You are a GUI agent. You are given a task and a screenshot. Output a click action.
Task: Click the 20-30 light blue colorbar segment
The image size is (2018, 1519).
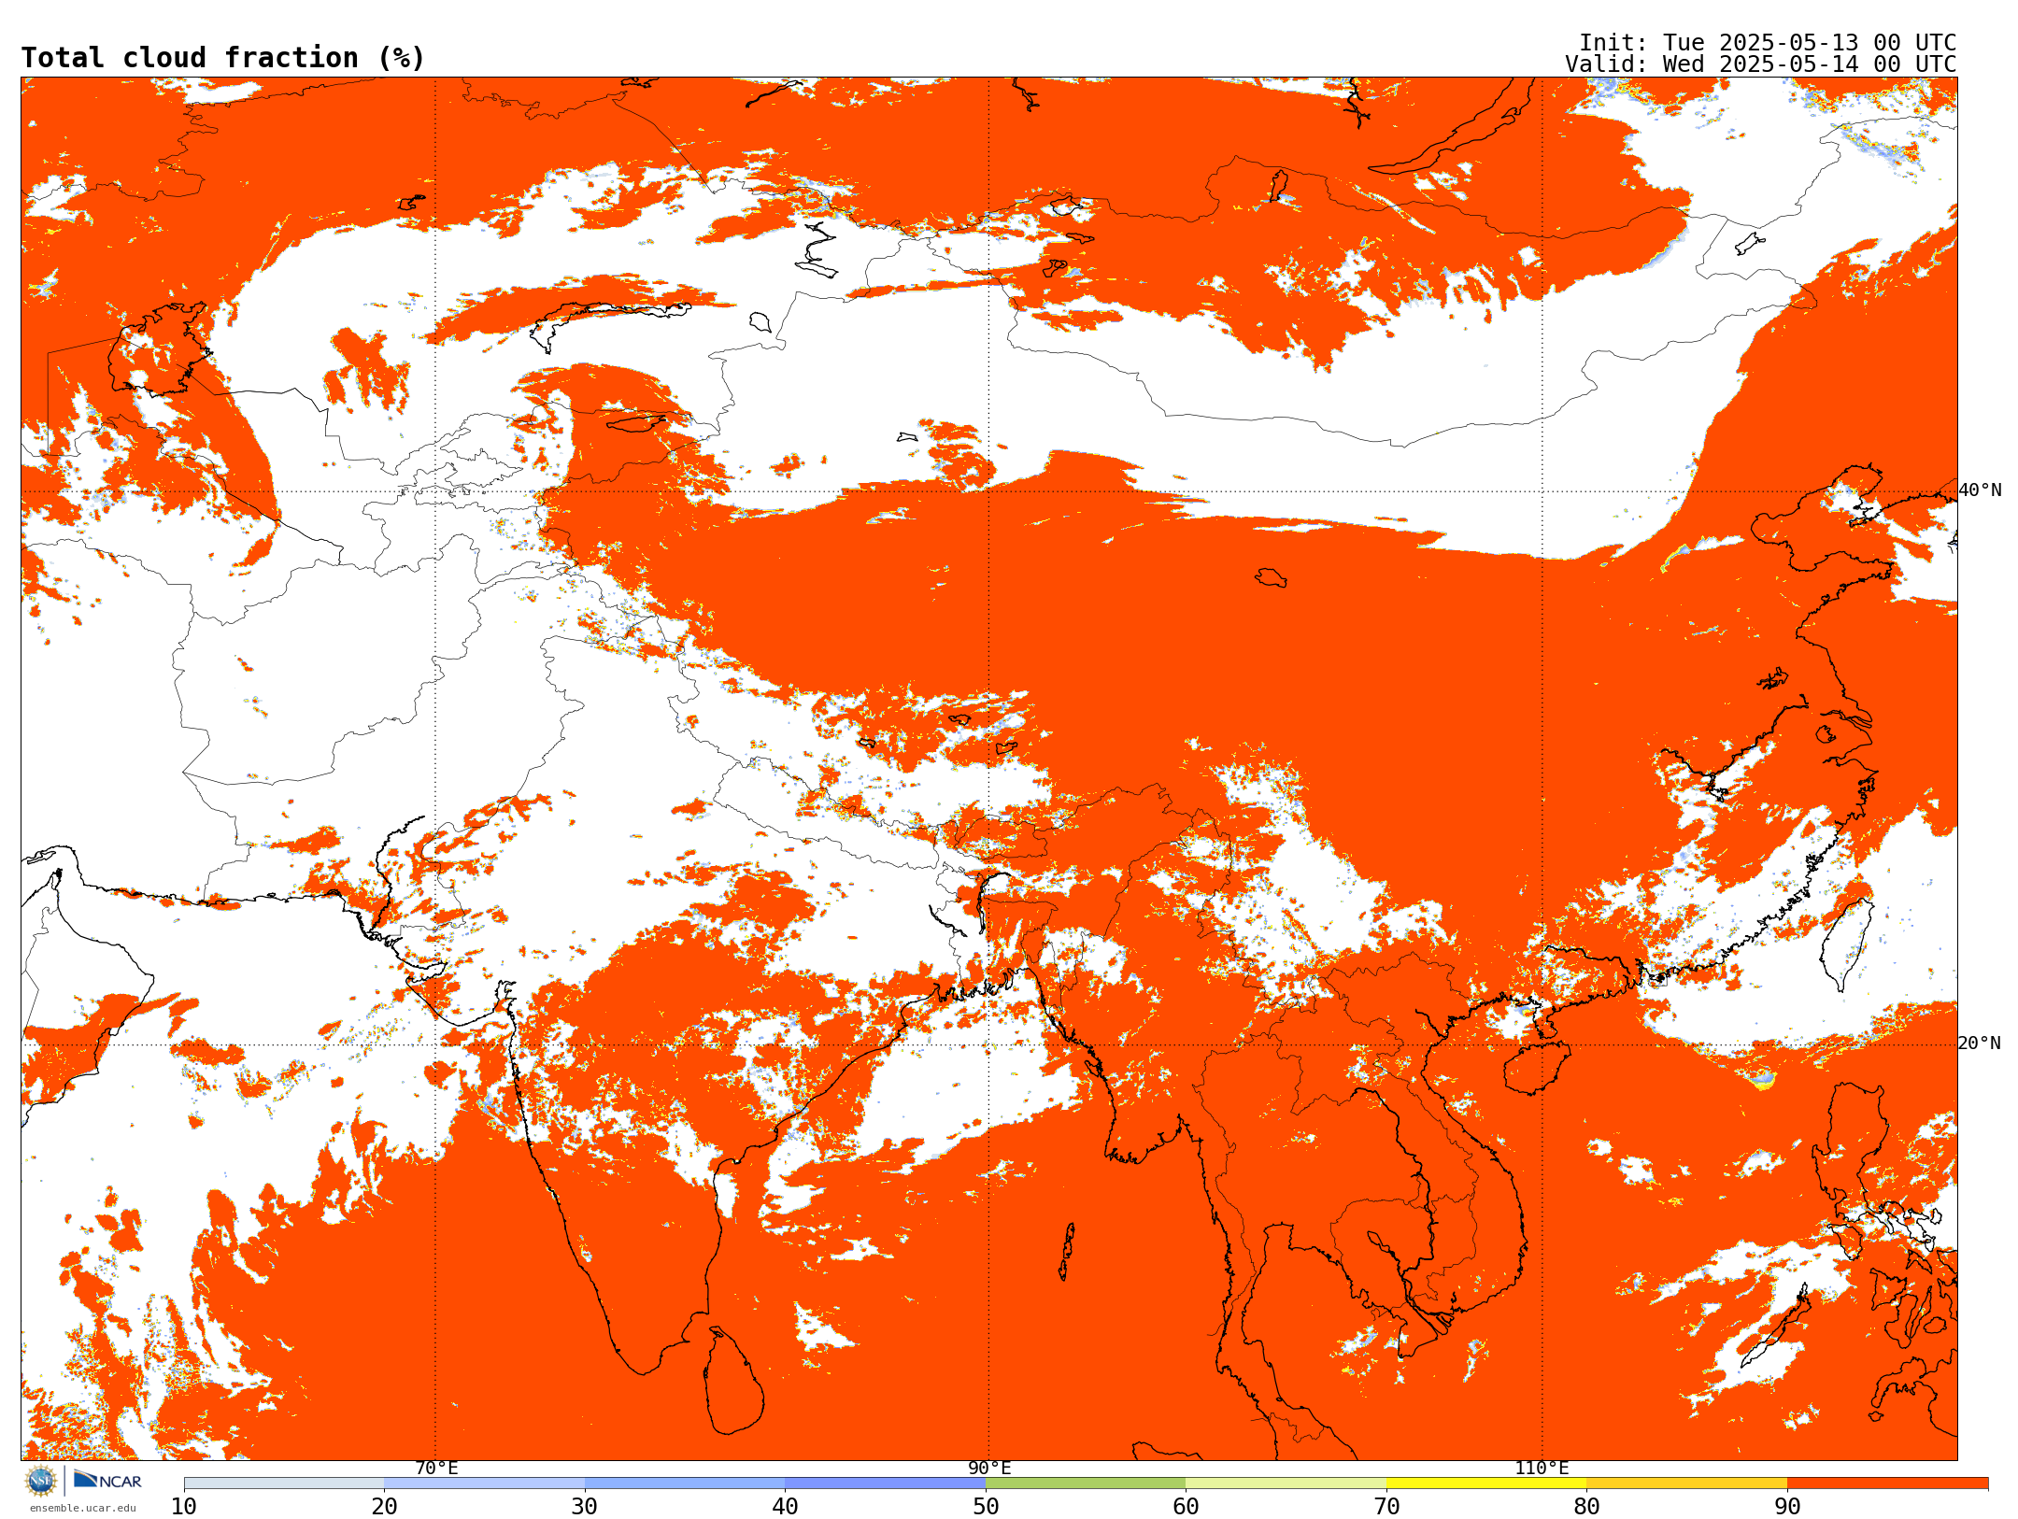pyautogui.click(x=484, y=1484)
